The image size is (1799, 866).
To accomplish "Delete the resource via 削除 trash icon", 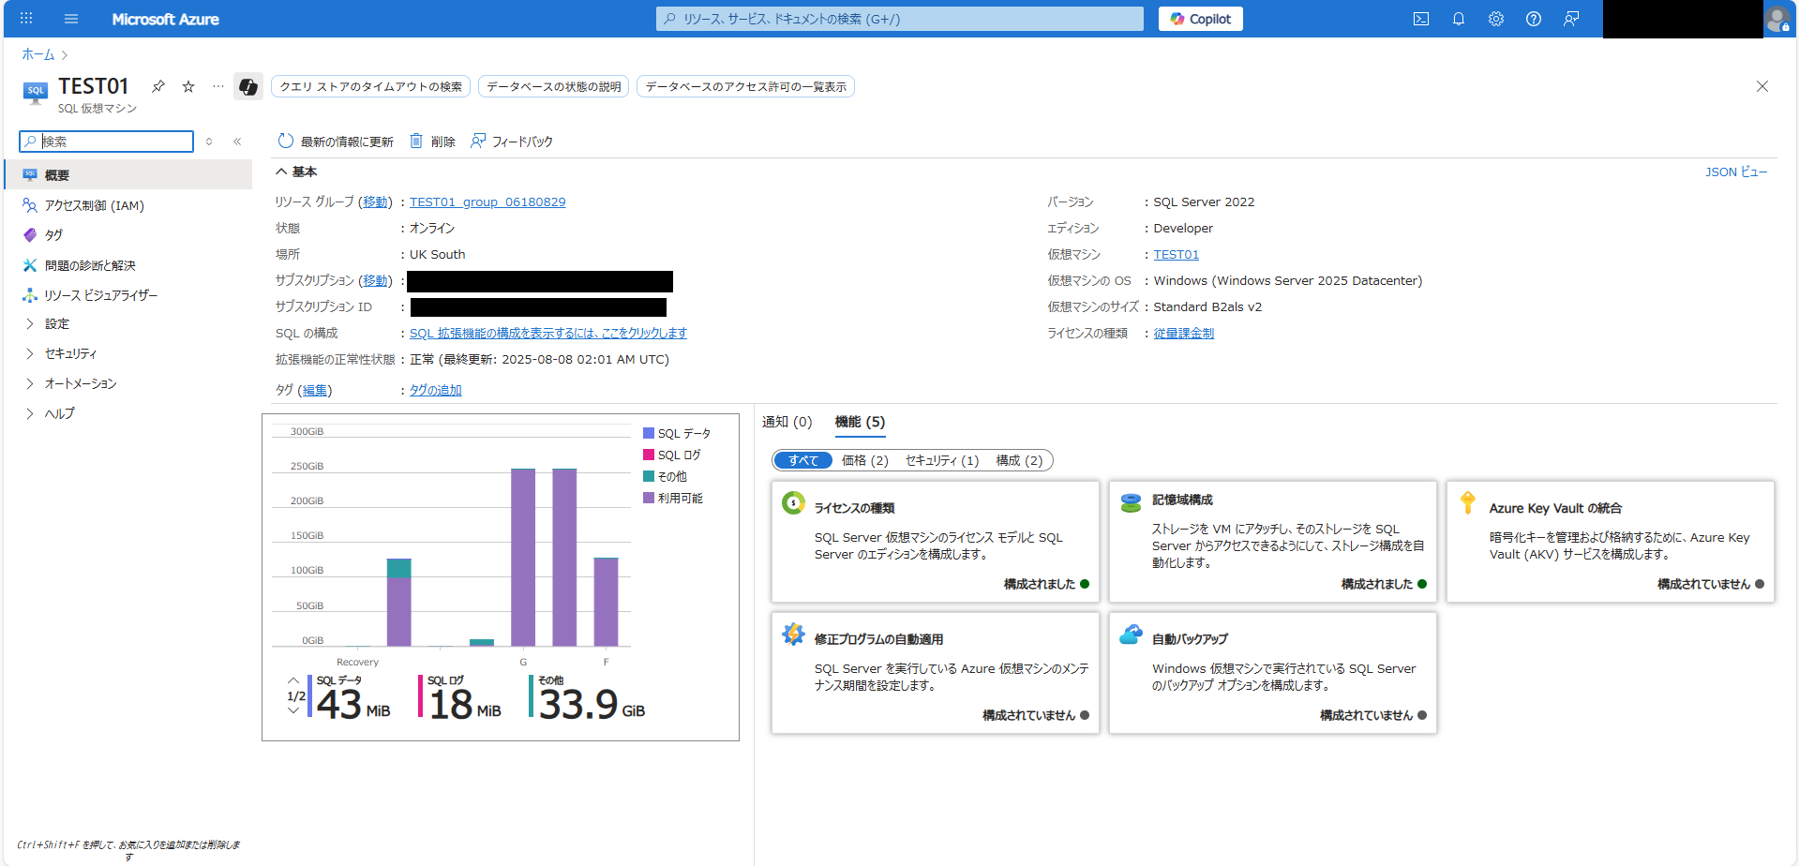I will point(431,141).
